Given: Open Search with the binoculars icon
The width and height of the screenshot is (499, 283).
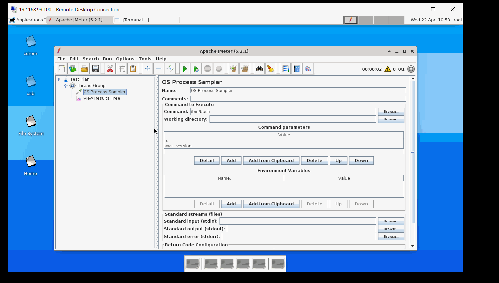Looking at the screenshot, I should (259, 69).
